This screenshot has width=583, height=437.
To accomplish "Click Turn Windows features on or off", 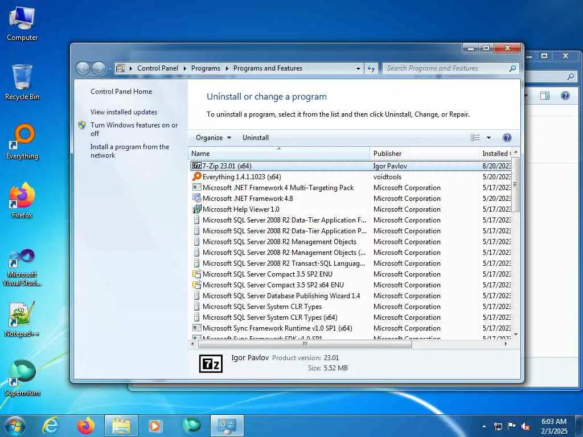I will (134, 129).
